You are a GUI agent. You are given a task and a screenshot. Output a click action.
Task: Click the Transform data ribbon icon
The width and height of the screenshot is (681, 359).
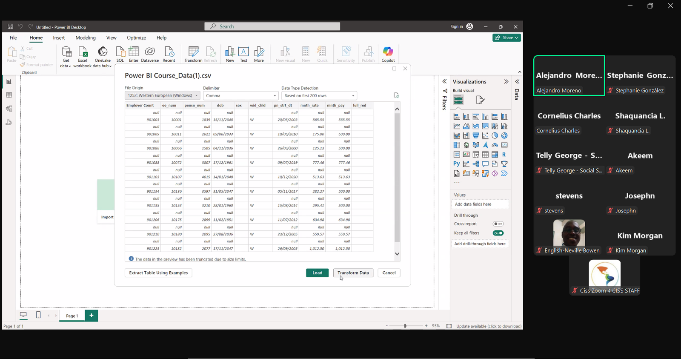(x=193, y=52)
